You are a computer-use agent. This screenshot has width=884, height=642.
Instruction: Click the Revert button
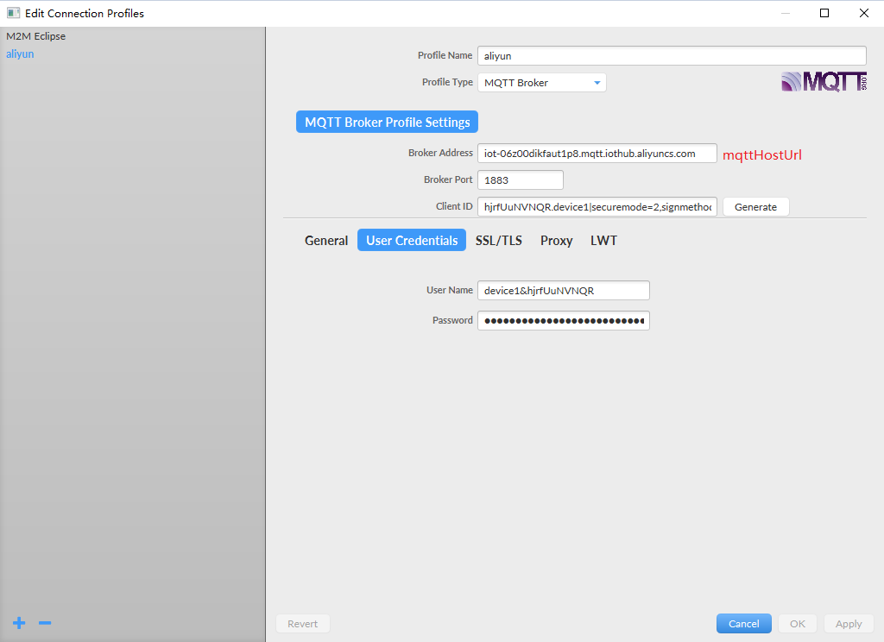click(x=303, y=624)
